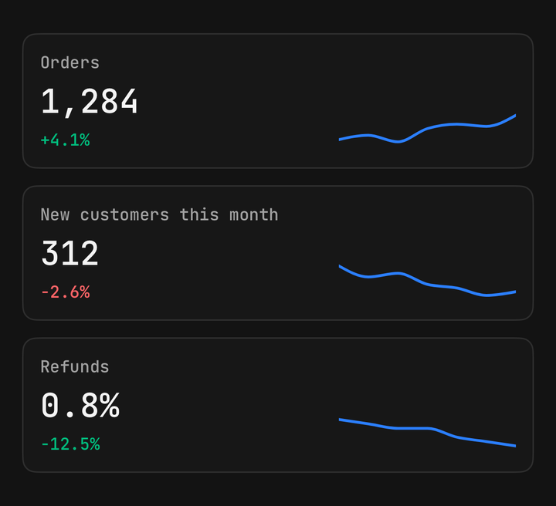Screen dimensions: 556x506
Task: Click "New customers this month" label
Action: tap(159, 215)
